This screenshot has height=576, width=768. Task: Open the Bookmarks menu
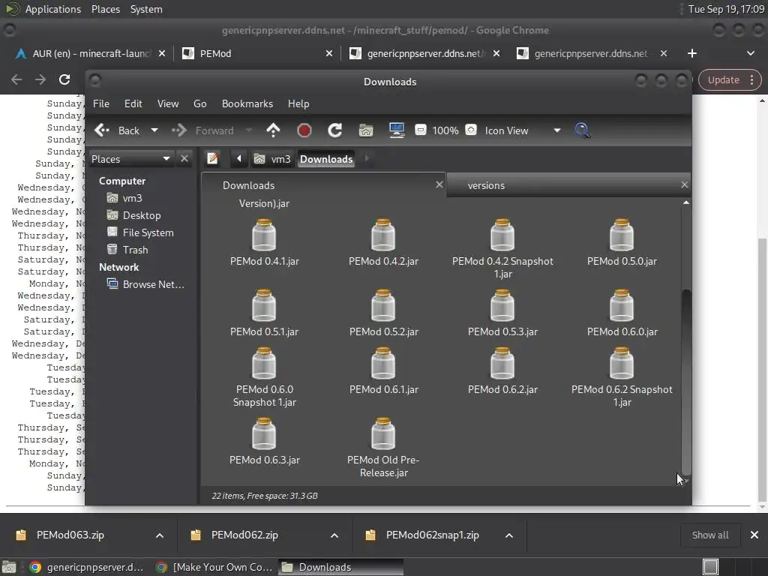pos(247,103)
